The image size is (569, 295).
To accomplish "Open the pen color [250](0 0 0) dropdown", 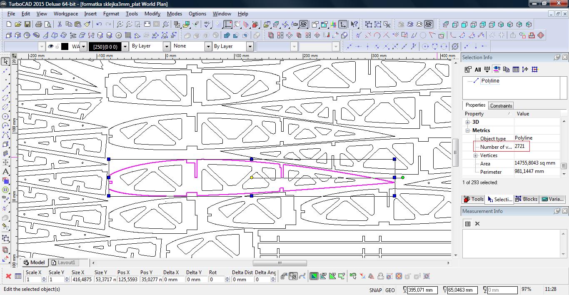I will [125, 46].
